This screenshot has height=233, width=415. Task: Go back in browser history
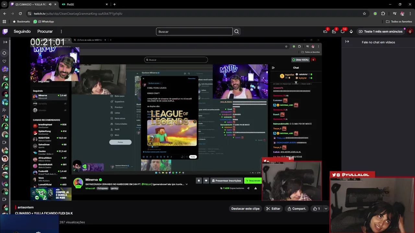(x=5, y=14)
